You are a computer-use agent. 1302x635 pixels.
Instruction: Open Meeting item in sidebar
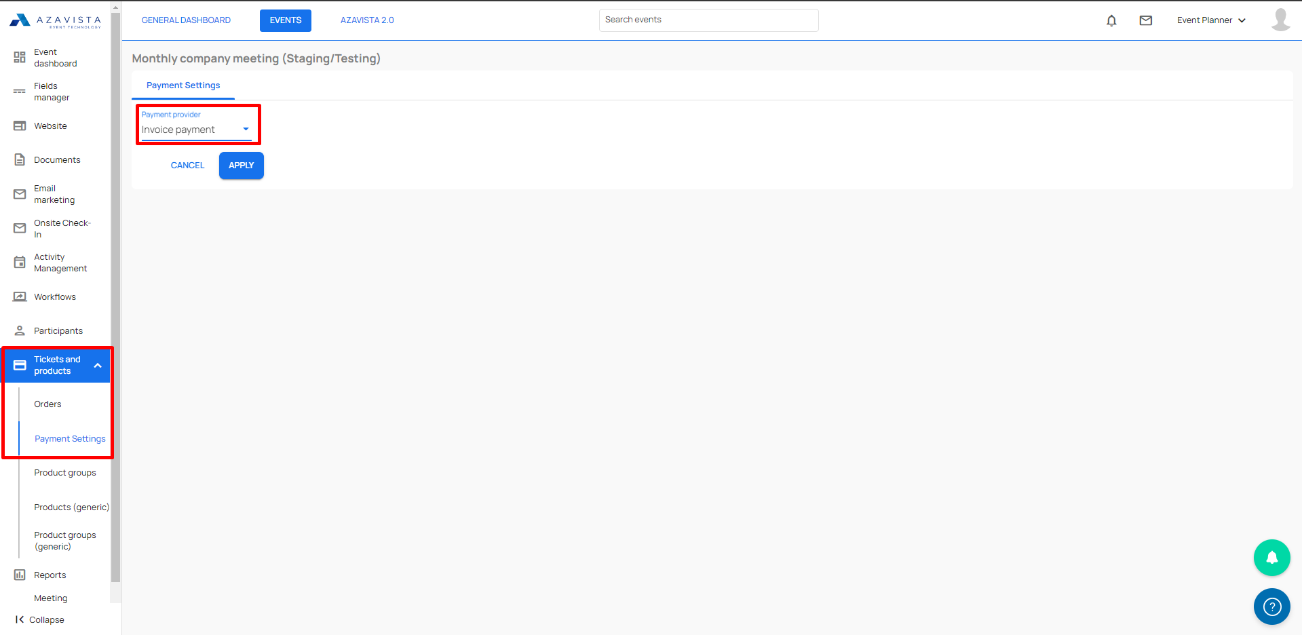51,598
